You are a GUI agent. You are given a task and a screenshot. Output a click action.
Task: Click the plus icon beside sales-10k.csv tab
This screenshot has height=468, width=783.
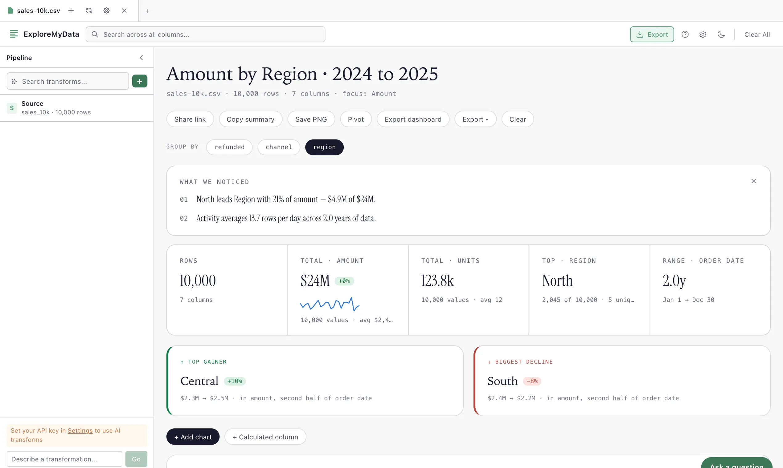click(71, 10)
